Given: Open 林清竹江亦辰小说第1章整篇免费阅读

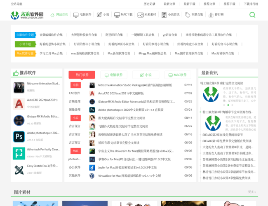Looking at the screenshot, I should tap(226, 178).
